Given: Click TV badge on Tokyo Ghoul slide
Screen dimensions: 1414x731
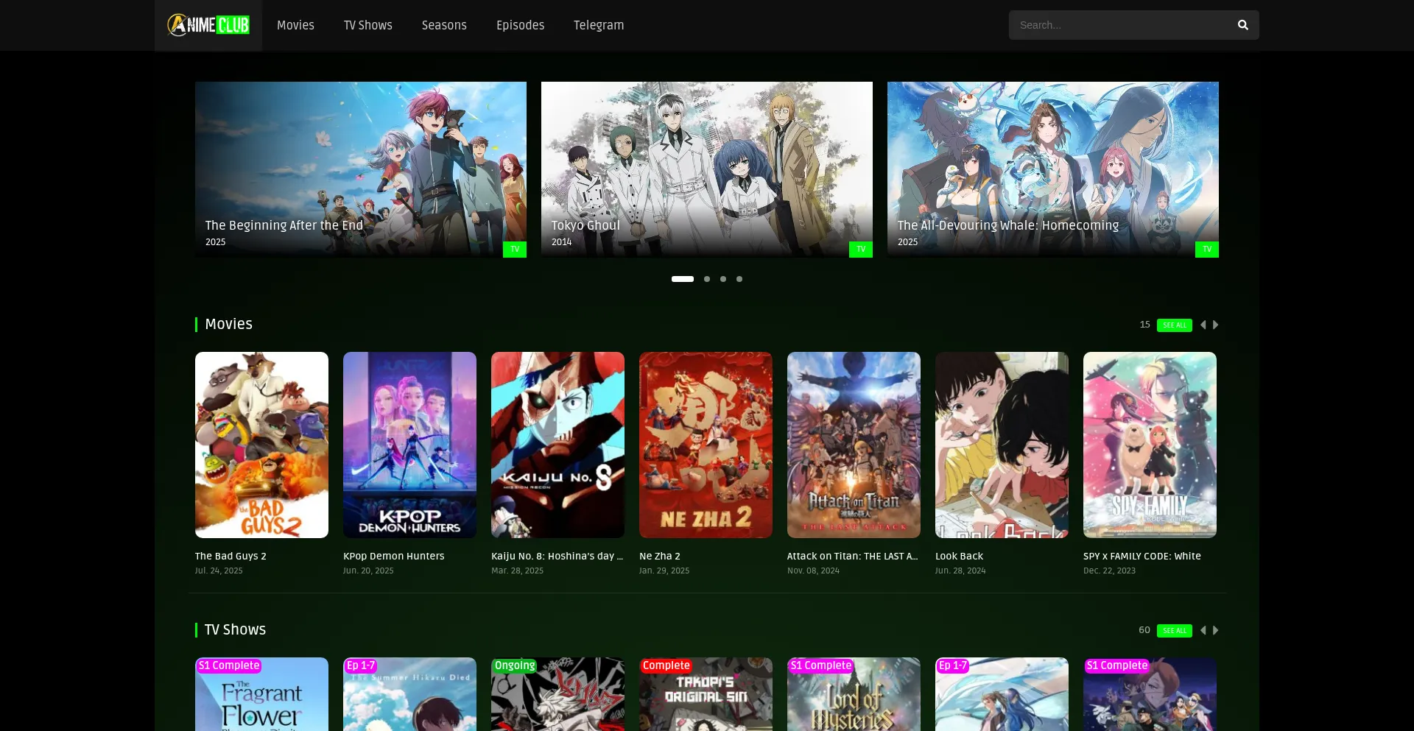Looking at the screenshot, I should 860,250.
